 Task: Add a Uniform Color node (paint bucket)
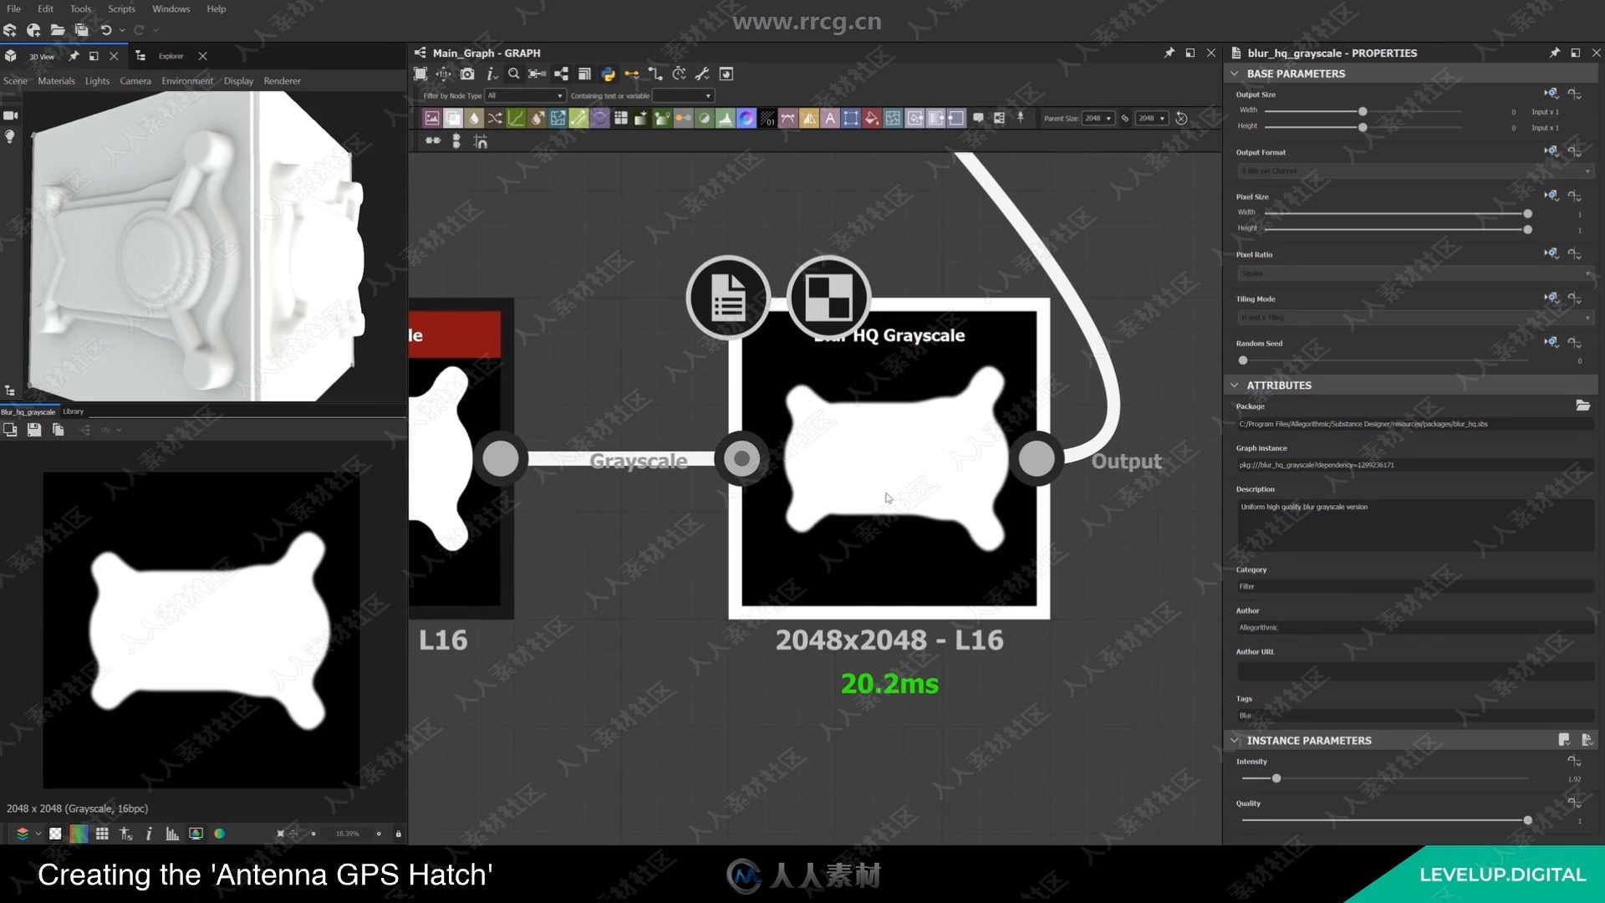point(872,119)
